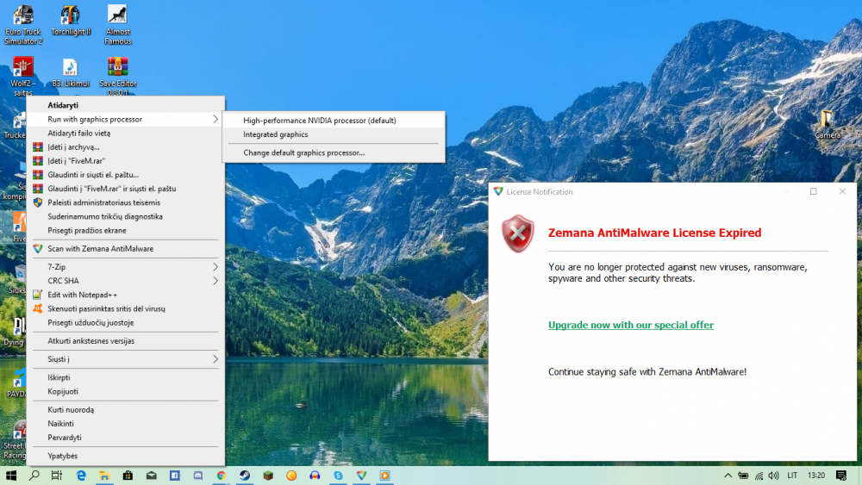Click the taskbar search magnifier
The image size is (862, 485).
[x=34, y=476]
